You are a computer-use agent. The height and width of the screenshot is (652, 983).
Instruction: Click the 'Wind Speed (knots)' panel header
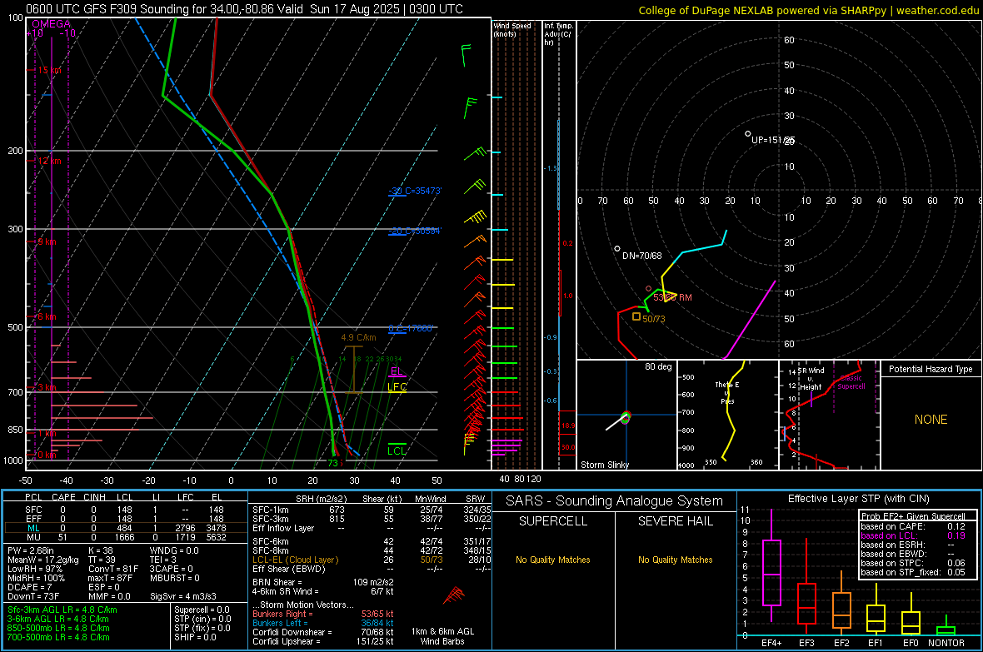[x=512, y=29]
